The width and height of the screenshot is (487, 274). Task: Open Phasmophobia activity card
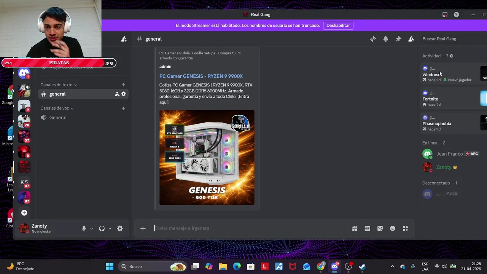tap(454, 123)
